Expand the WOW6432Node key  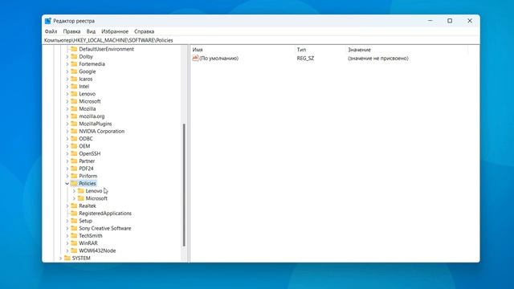(67, 250)
